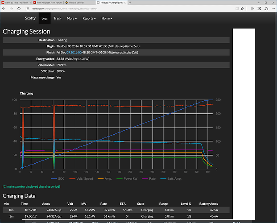
Task: Toggle Power kW green legend swatch
Action: click(x=120, y=179)
